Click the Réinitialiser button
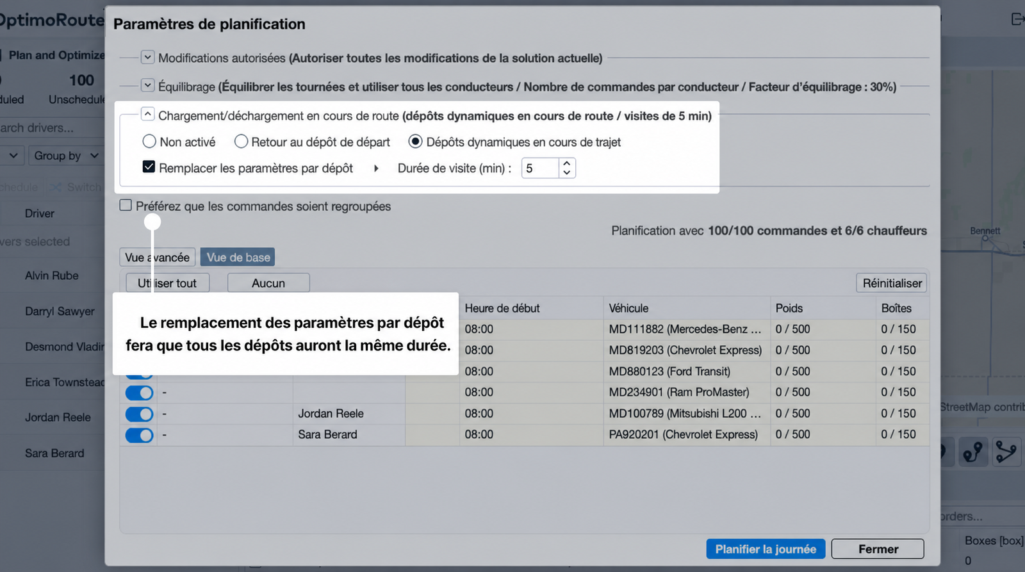The height and width of the screenshot is (572, 1025). coord(891,283)
